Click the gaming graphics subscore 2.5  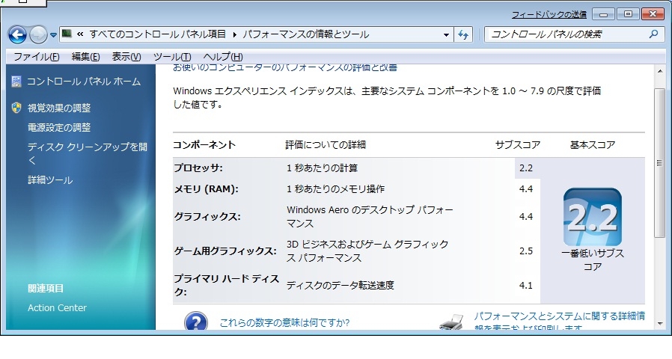click(x=526, y=251)
